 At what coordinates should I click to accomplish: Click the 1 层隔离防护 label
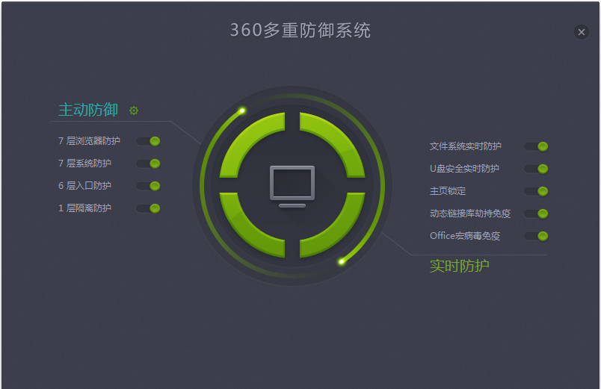(x=84, y=208)
